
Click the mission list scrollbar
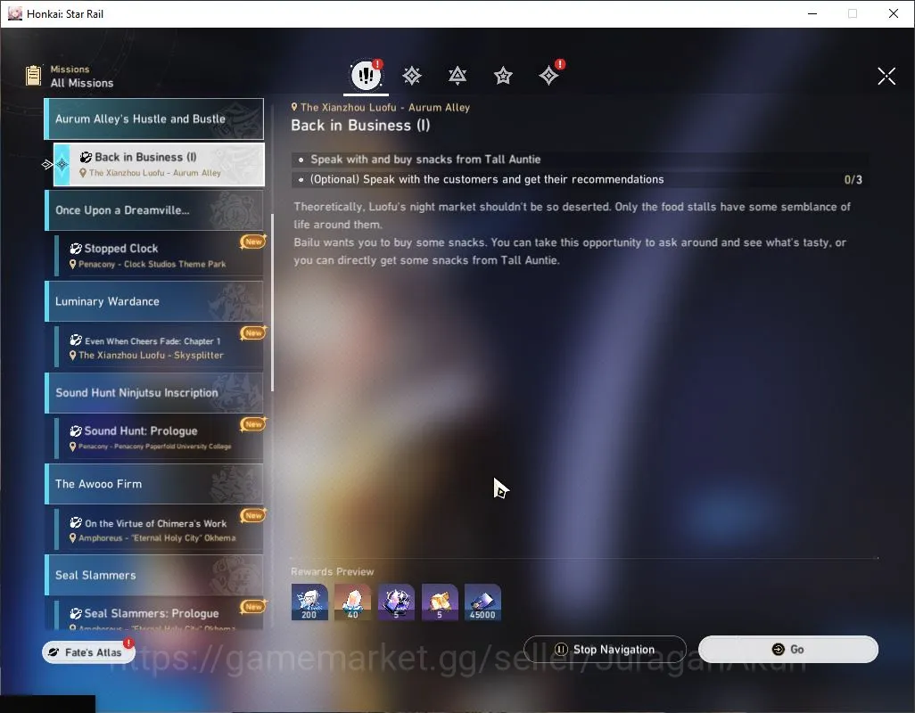tap(273, 303)
